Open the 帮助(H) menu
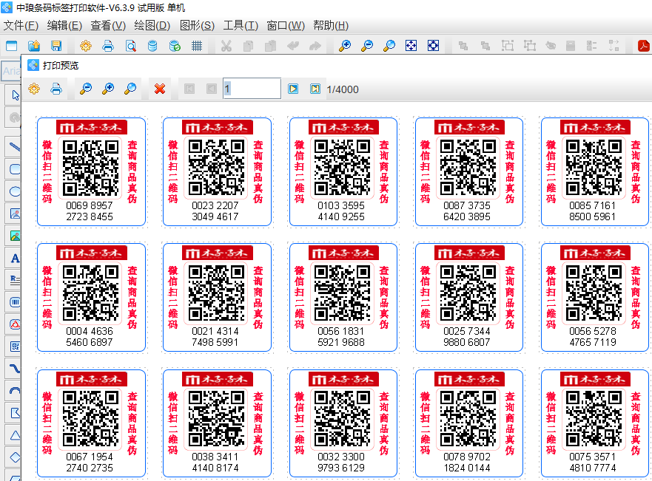The width and height of the screenshot is (652, 481). tap(331, 25)
